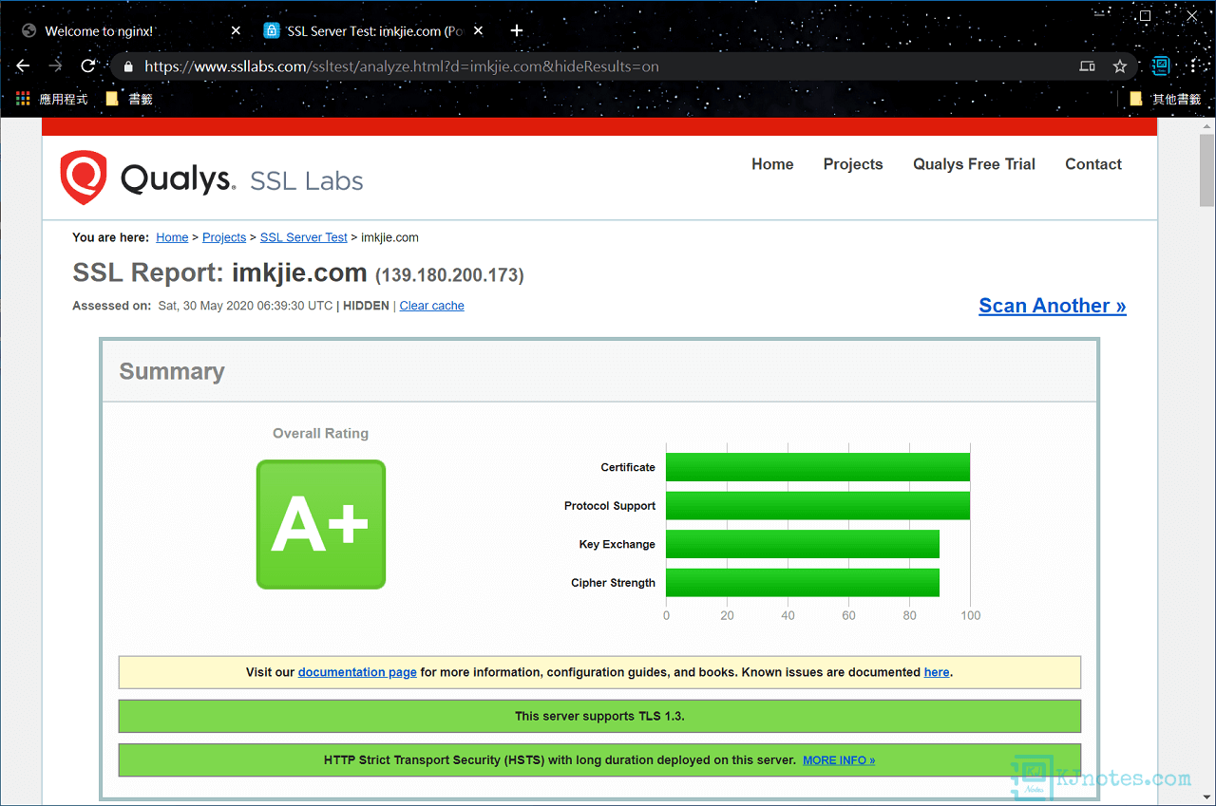Open the 書籤 bookmarks folder
The width and height of the screenshot is (1216, 806).
(129, 99)
